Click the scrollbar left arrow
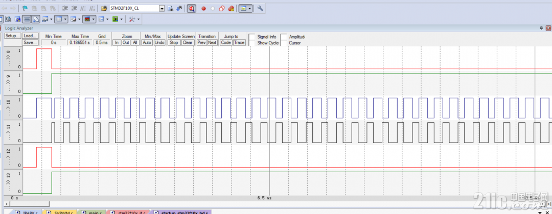552x214 pixels. click(6, 204)
